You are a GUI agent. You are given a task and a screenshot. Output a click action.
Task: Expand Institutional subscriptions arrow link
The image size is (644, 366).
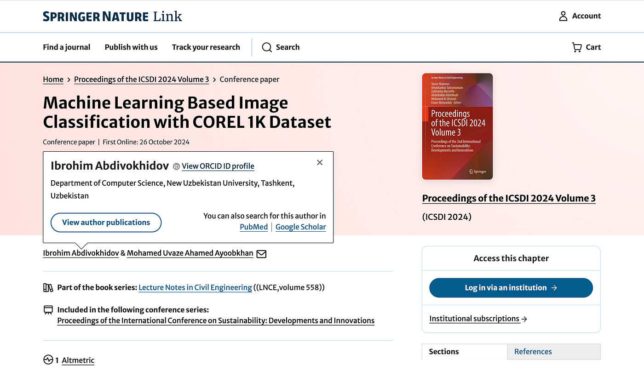478,319
